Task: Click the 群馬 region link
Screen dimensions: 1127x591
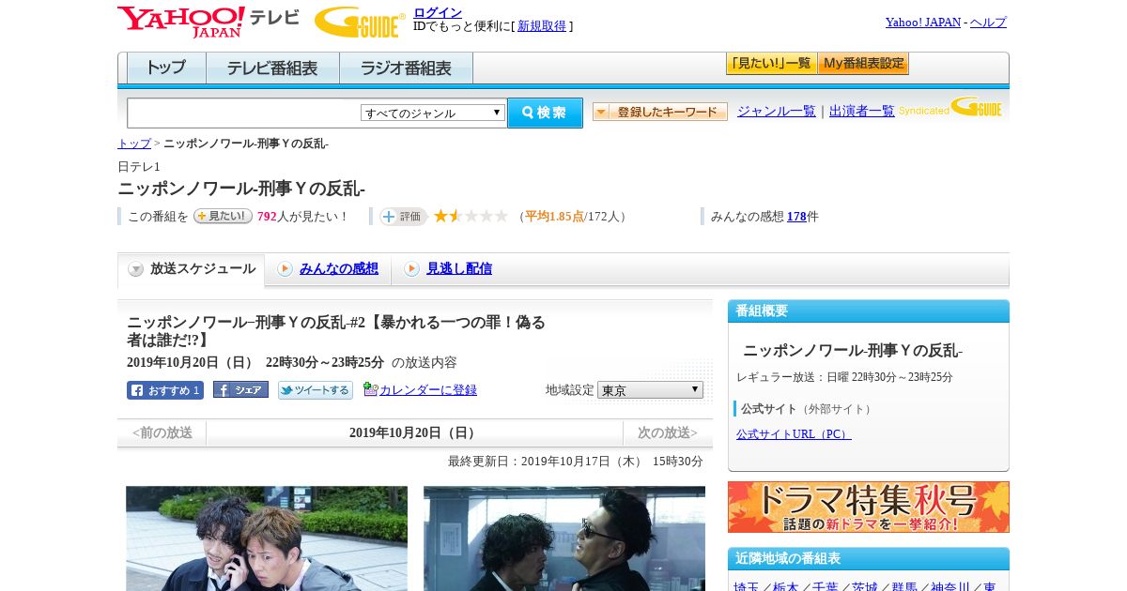Action: coord(904,587)
